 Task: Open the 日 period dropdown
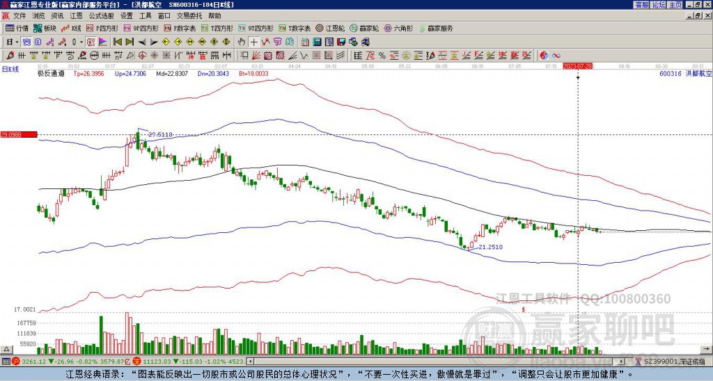13,42
